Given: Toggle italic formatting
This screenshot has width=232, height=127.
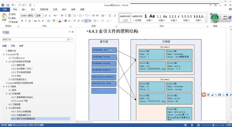Looking at the screenshot, I should 26,21.
